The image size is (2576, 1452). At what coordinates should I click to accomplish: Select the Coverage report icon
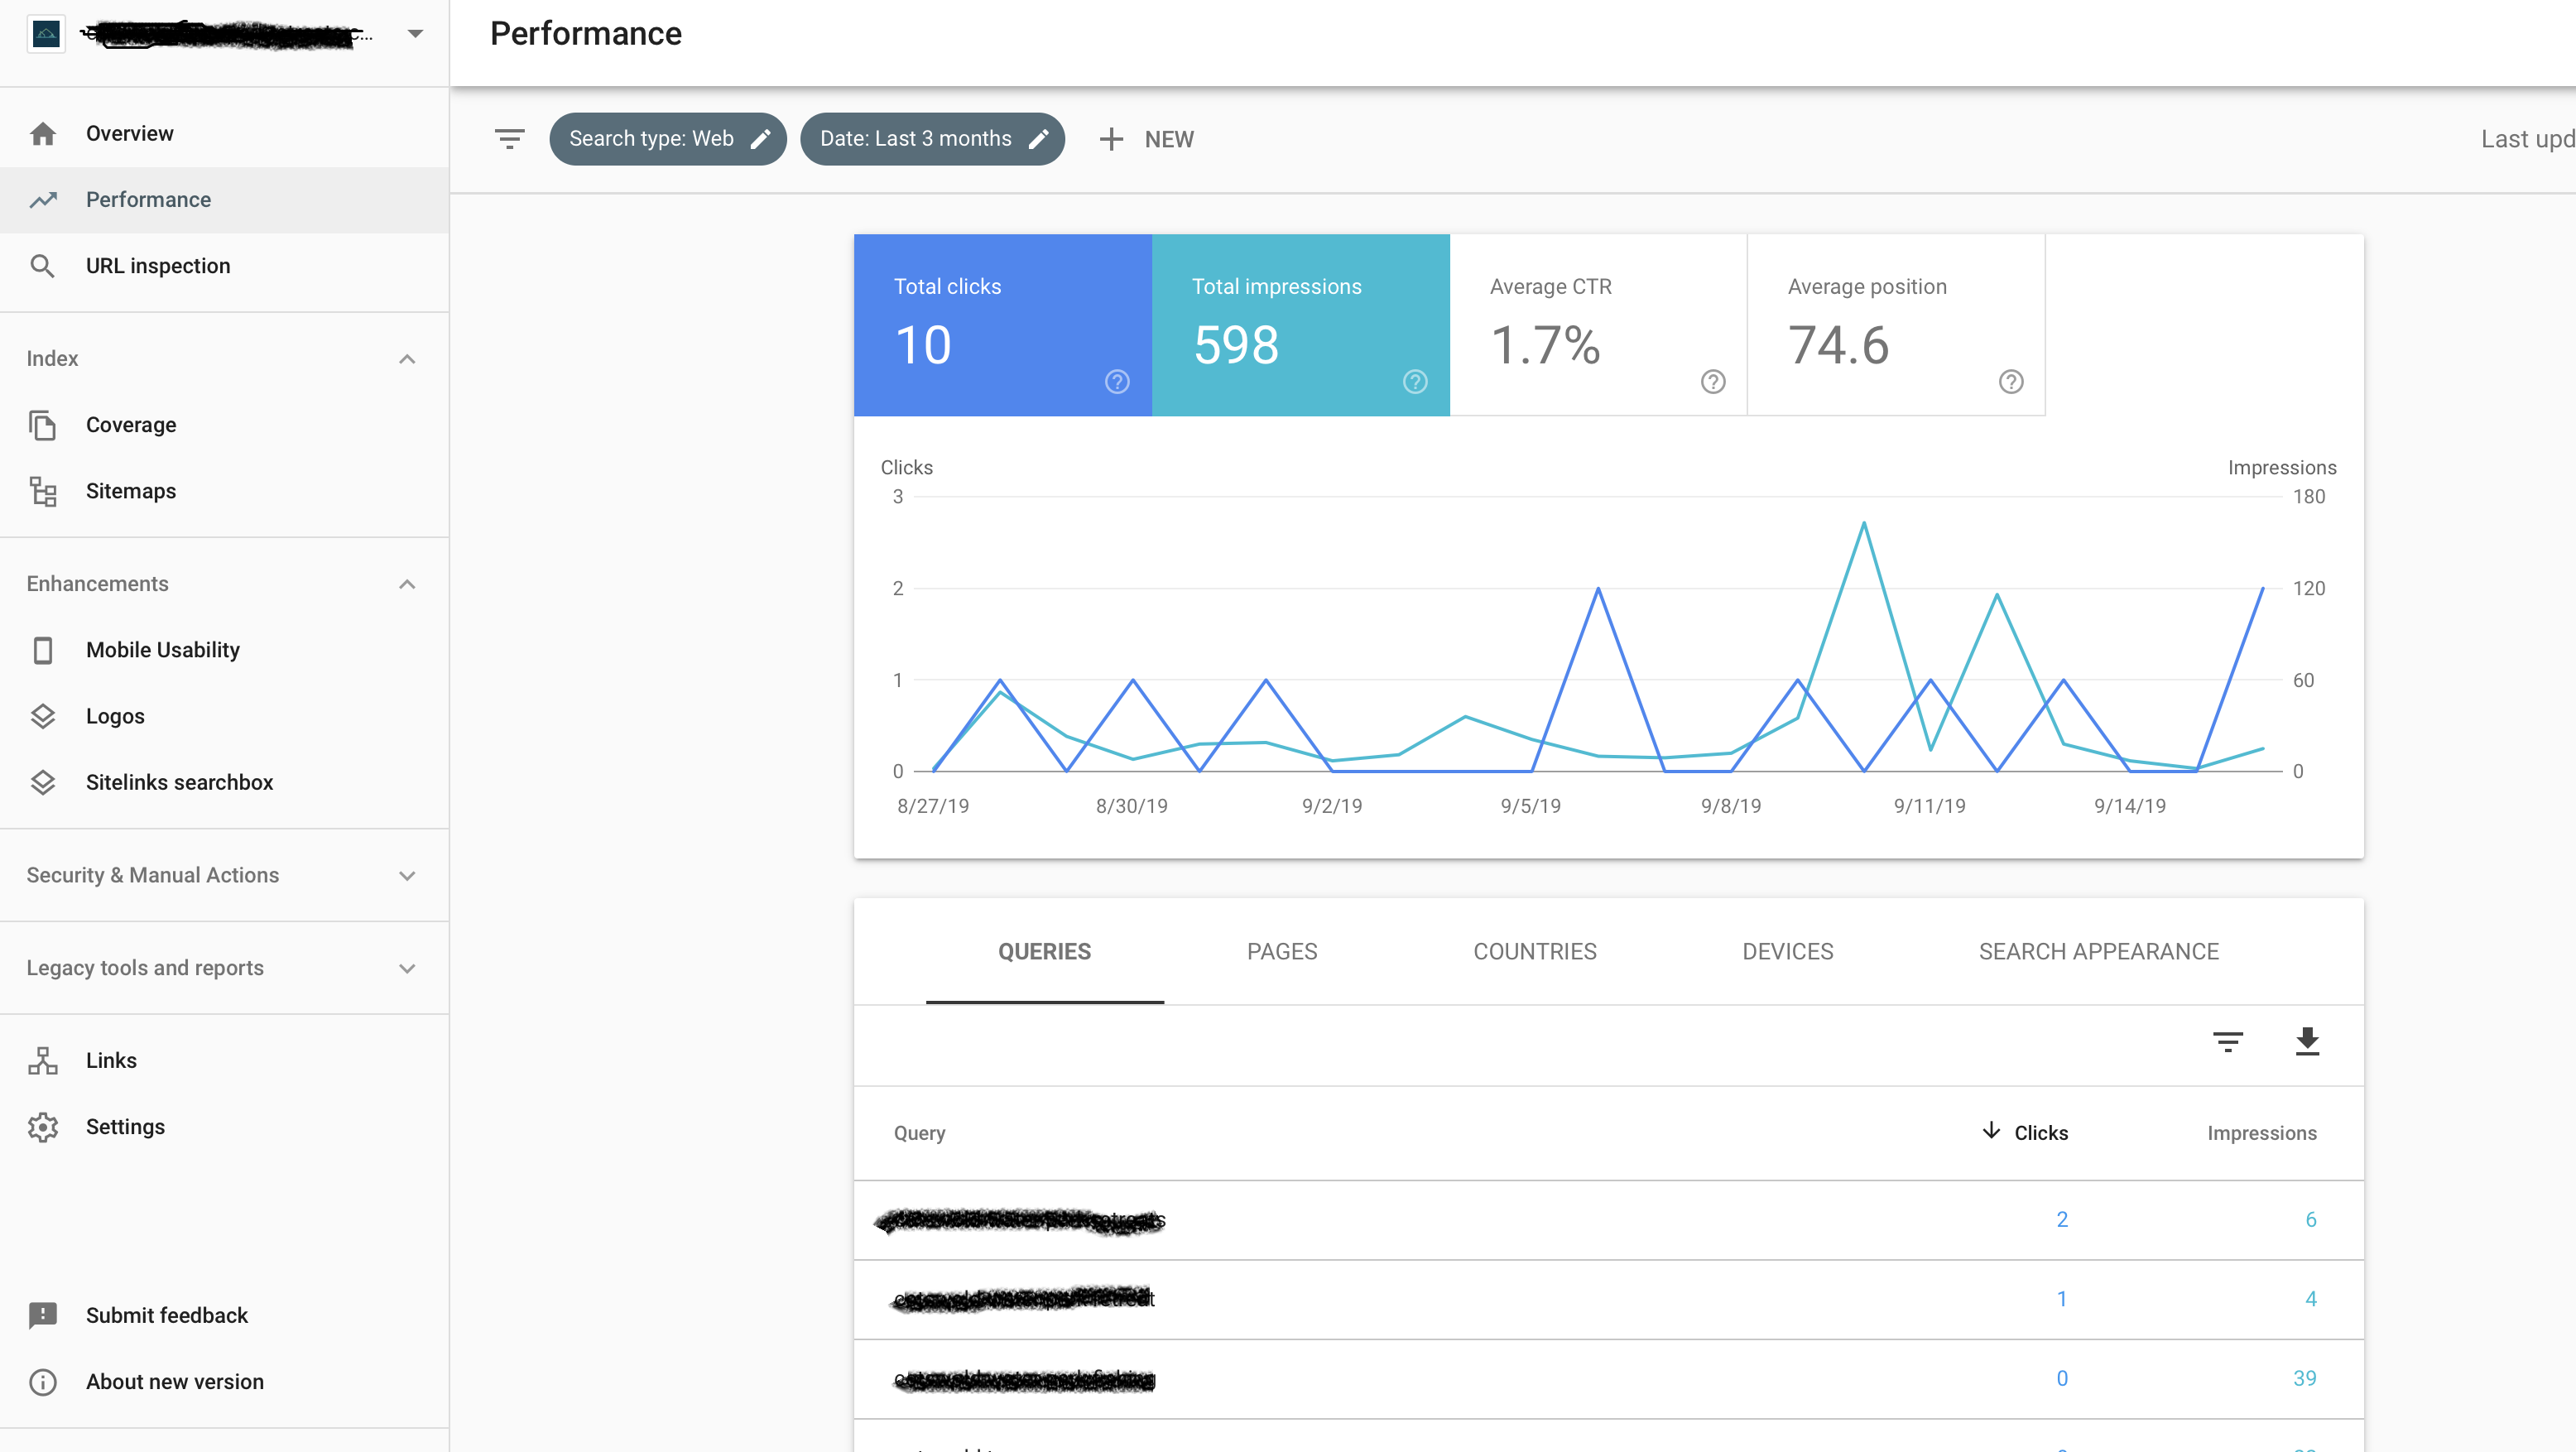[x=44, y=424]
